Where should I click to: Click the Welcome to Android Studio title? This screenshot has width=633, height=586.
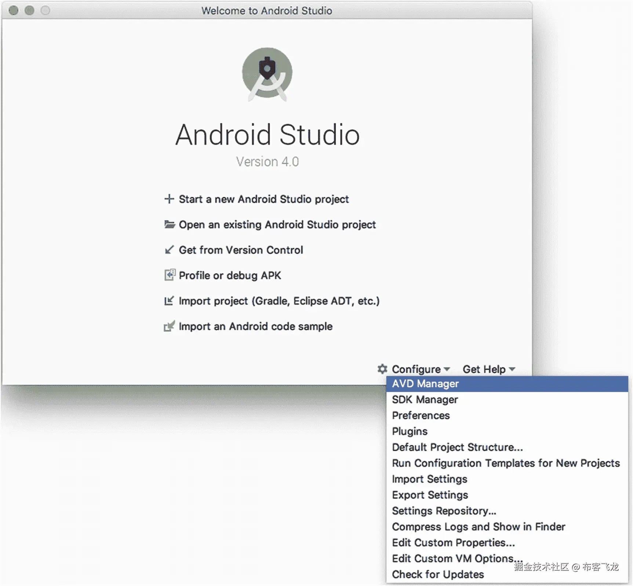[x=267, y=11]
